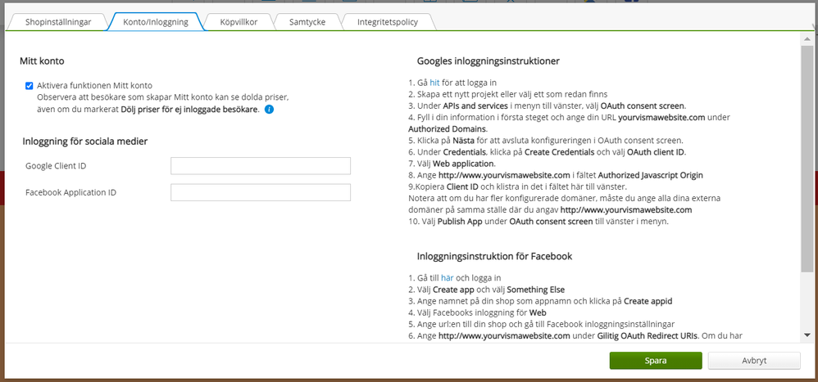Click the scrollbar down arrow
This screenshot has width=818, height=382.
tap(808, 337)
